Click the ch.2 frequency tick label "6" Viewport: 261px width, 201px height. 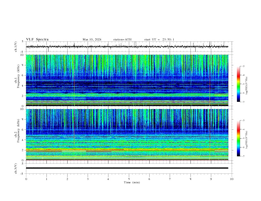tap(23, 129)
